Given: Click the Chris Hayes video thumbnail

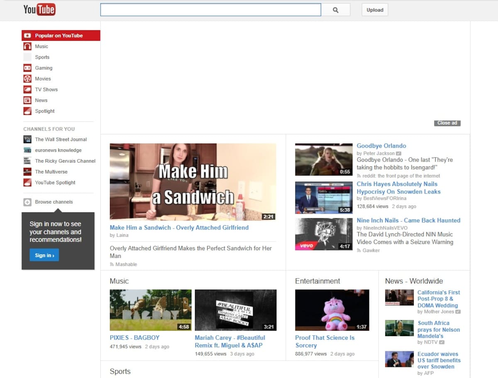Looking at the screenshot, I should coord(324,198).
